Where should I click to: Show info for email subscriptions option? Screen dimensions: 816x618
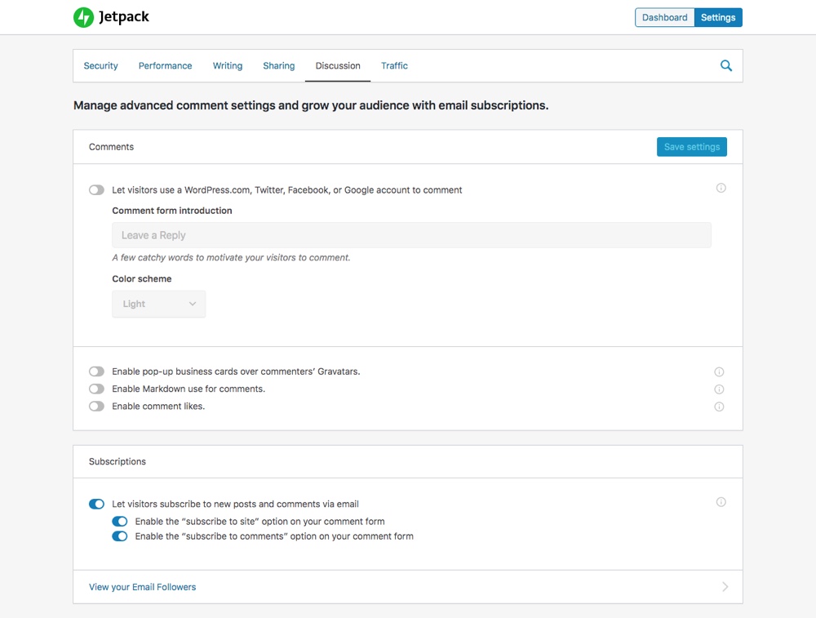pos(721,502)
